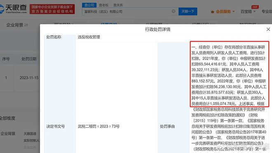Switch to the 查关系 search tab
Viewport: 272px width, 153px height.
(118, 5)
